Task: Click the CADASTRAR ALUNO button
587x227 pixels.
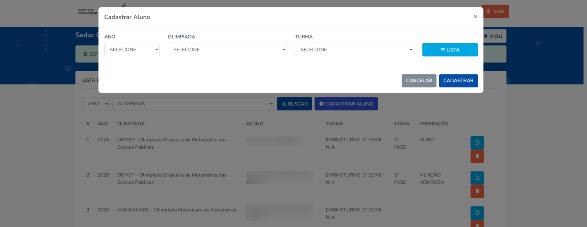Action: coord(346,104)
